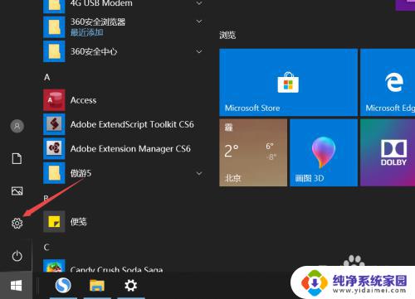The height and width of the screenshot is (299, 415).
Task: Click the 傲游5 folder icon
Action: [x=54, y=173]
